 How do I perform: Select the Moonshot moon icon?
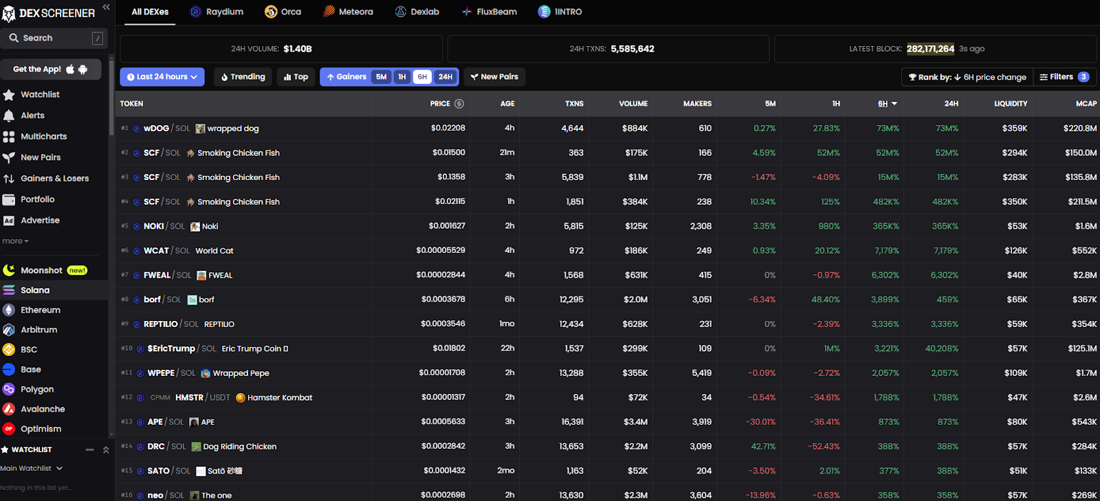[x=8, y=270]
